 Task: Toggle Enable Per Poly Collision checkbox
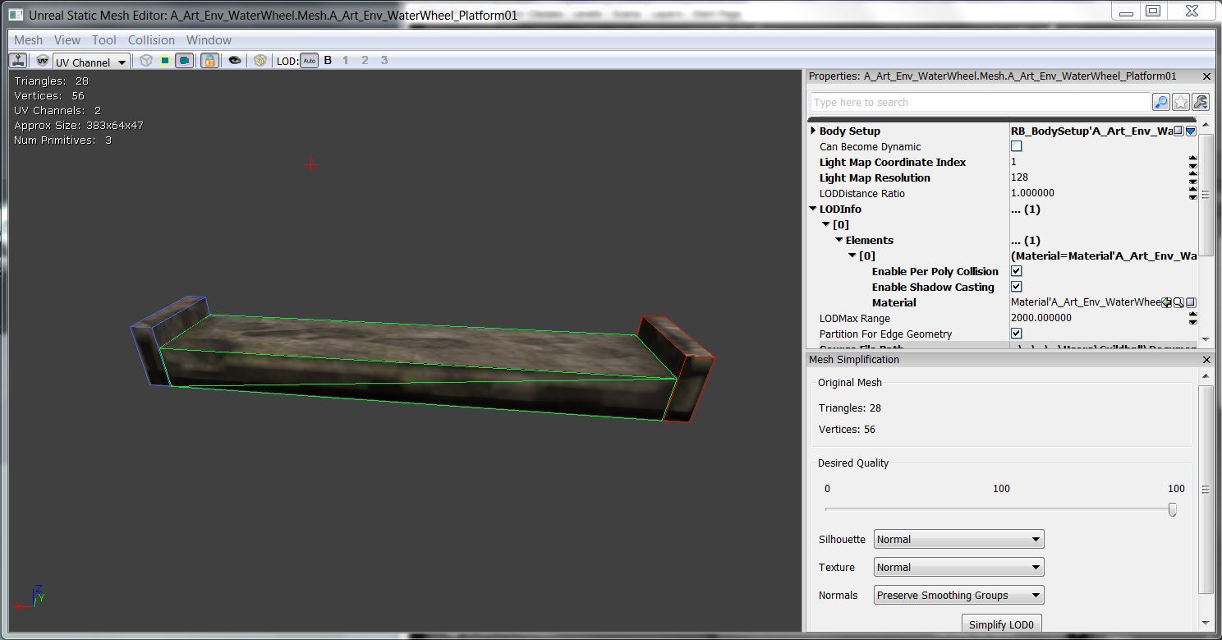click(x=1016, y=271)
